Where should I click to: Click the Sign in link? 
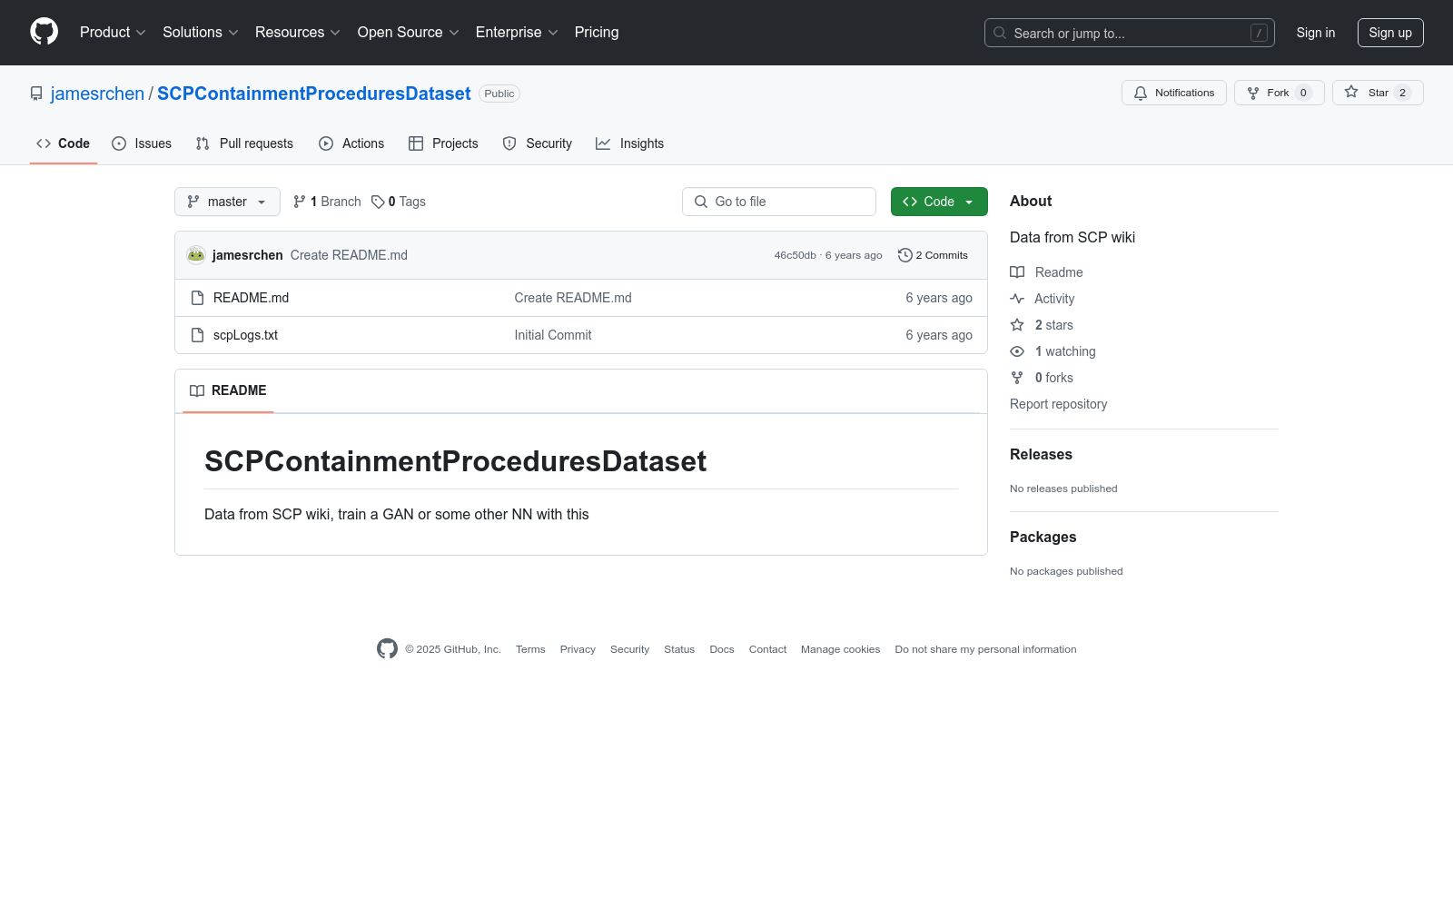(x=1316, y=33)
